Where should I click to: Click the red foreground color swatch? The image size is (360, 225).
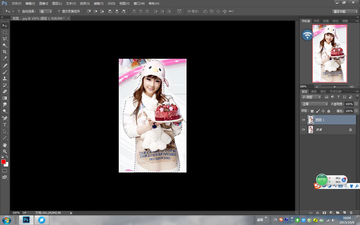point(3,162)
